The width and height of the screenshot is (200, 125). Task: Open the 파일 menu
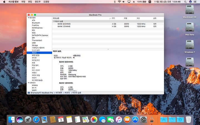(23, 2)
